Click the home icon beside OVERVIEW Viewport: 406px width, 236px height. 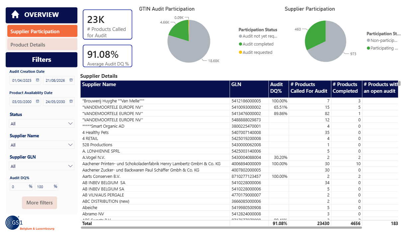pos(15,15)
